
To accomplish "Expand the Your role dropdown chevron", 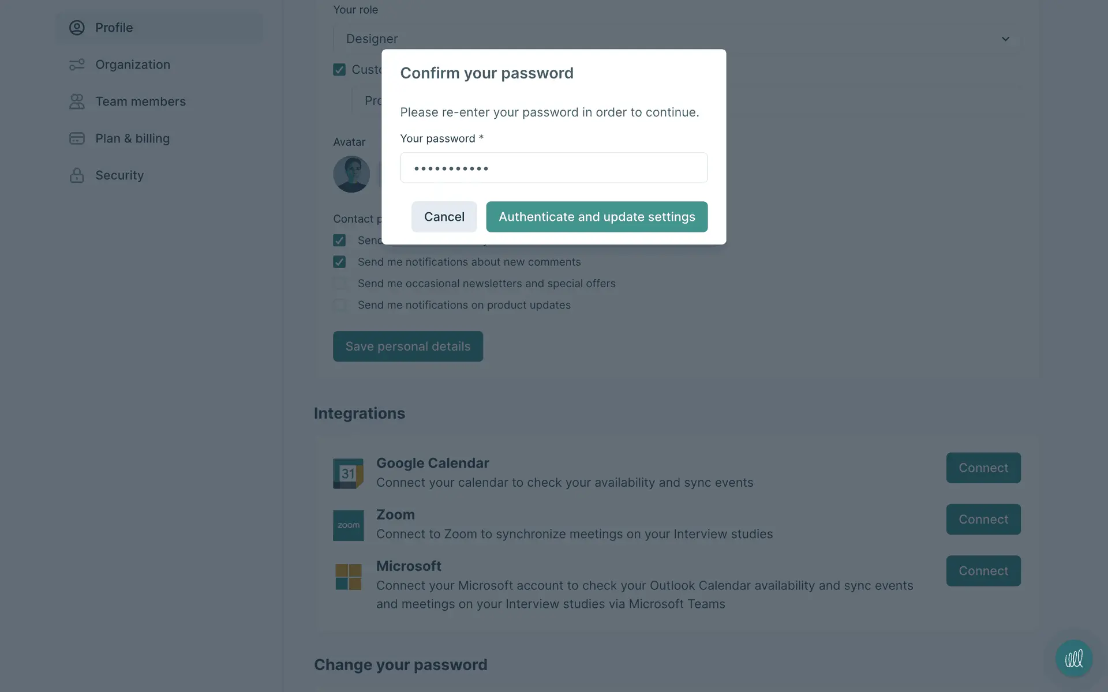I will pos(1005,39).
